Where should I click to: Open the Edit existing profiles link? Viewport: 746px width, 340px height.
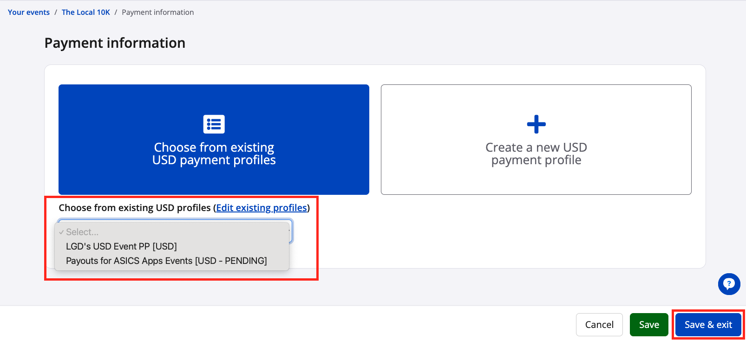(262, 208)
